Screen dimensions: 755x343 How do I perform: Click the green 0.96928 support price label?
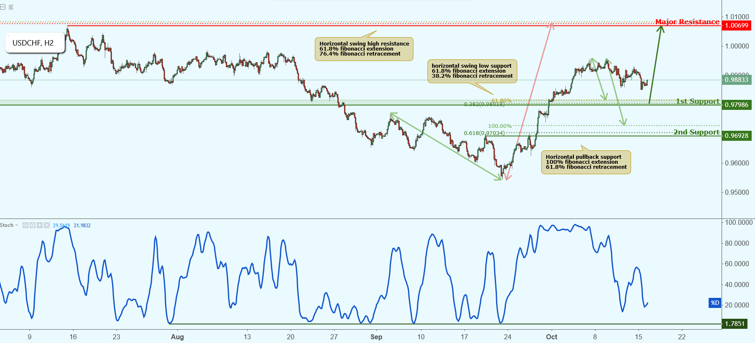737,136
